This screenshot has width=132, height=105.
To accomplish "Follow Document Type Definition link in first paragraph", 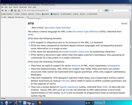I will click(x=86, y=32).
